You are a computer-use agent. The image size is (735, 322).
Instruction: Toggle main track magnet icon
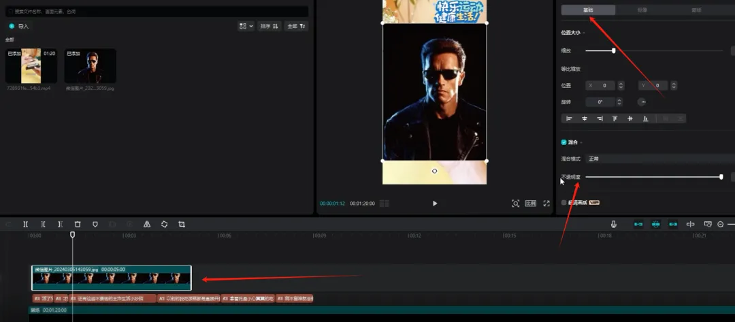pyautogui.click(x=638, y=225)
